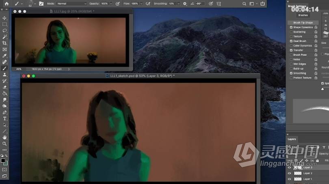Open the Mode dropdown set to Normal

(x=71, y=4)
